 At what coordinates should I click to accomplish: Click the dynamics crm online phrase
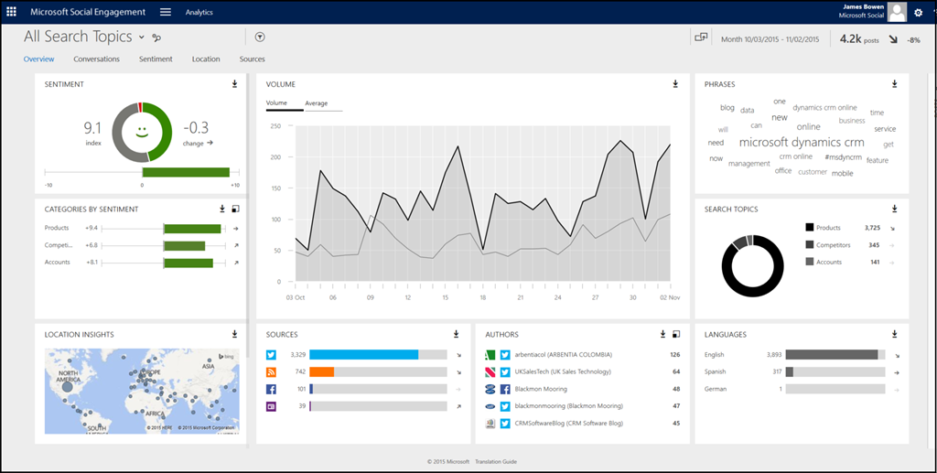pos(824,108)
